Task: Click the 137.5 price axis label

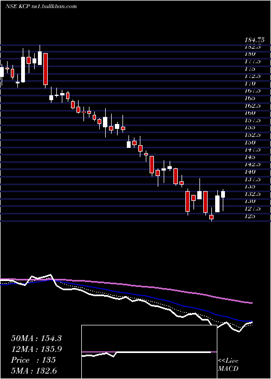Action: click(252, 180)
